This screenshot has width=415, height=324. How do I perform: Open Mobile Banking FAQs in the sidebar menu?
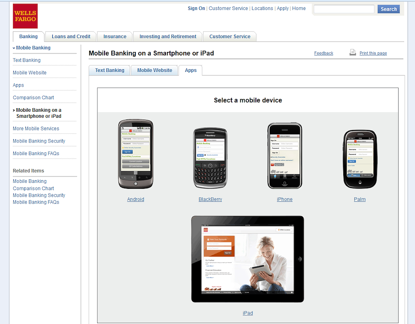tap(36, 153)
